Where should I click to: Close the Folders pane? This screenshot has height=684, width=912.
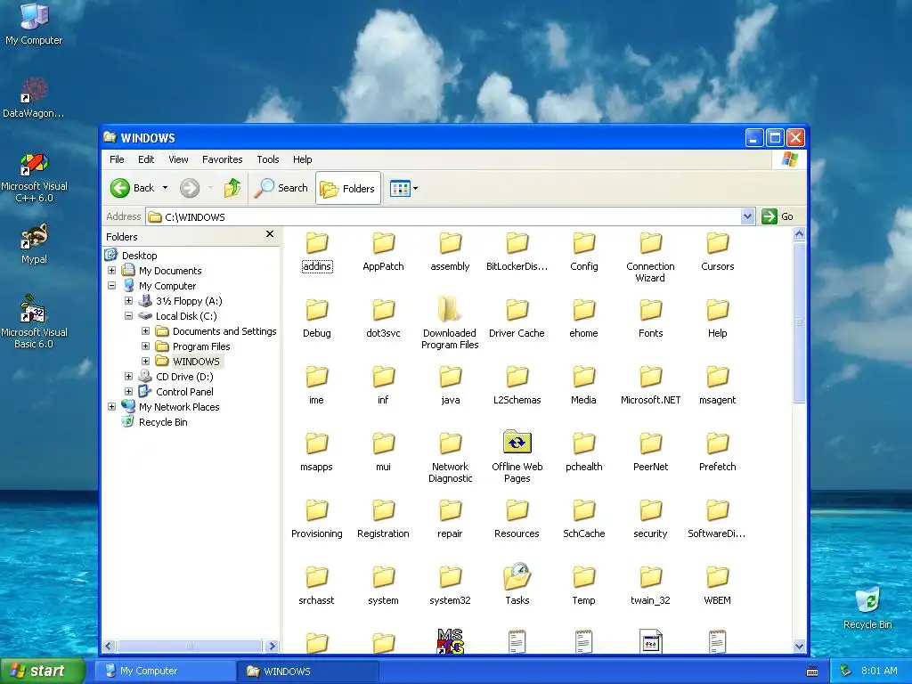[269, 234]
